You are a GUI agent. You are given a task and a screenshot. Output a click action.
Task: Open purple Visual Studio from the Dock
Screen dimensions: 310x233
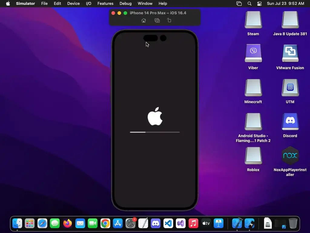tap(181, 223)
